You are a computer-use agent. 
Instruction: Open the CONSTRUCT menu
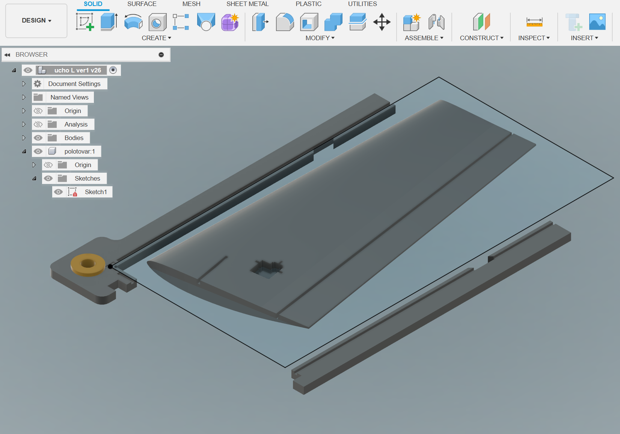click(x=481, y=38)
